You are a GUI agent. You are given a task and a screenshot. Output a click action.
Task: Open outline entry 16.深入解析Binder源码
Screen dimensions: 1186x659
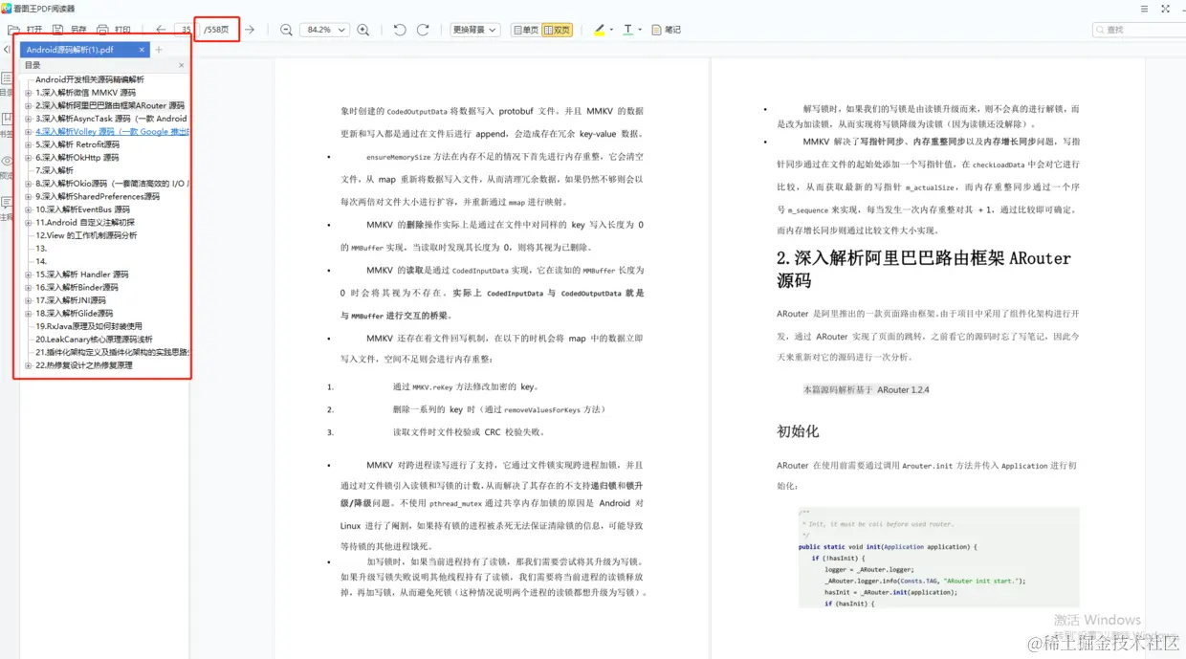tap(77, 287)
